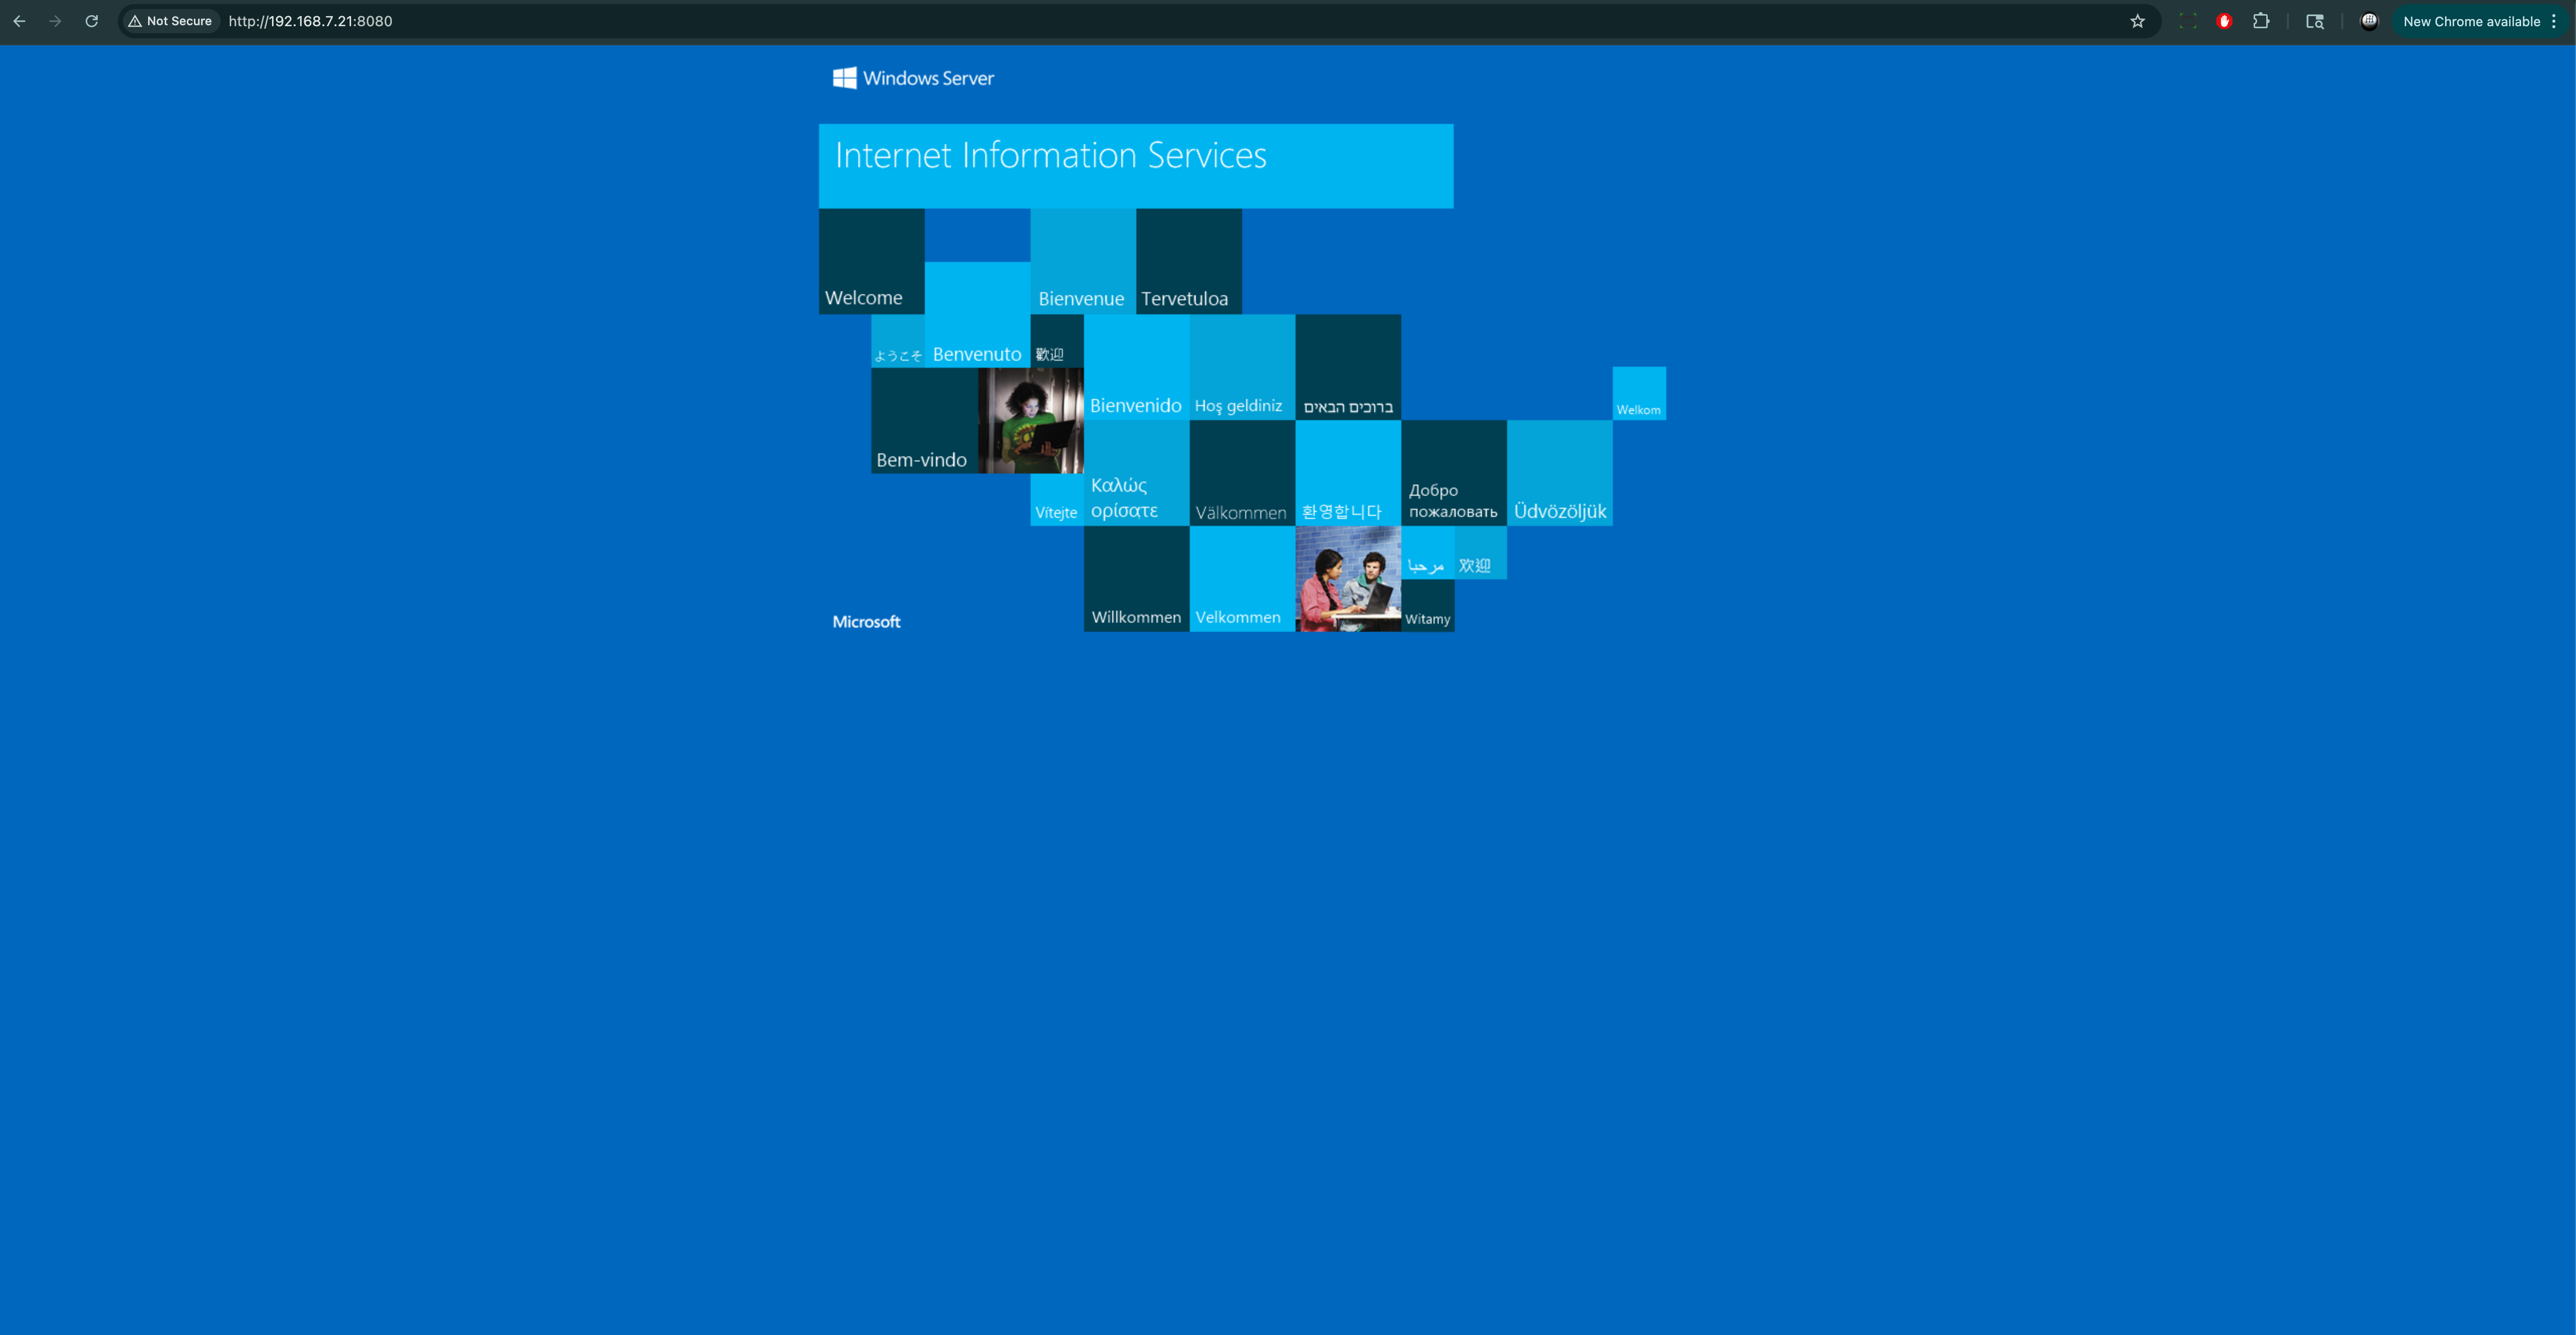Click the Korean 환영합니다 tile
The image size is (2576, 1335).
[x=1348, y=473]
